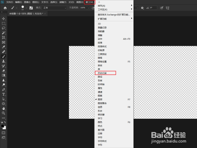Click the 窗口(W) menu
The image size is (197, 148).
pyautogui.click(x=89, y=2)
